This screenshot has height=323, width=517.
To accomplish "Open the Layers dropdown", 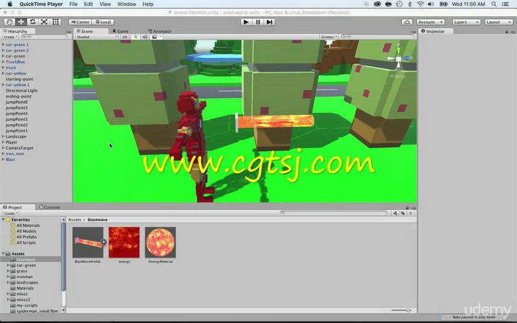I will 466,22.
